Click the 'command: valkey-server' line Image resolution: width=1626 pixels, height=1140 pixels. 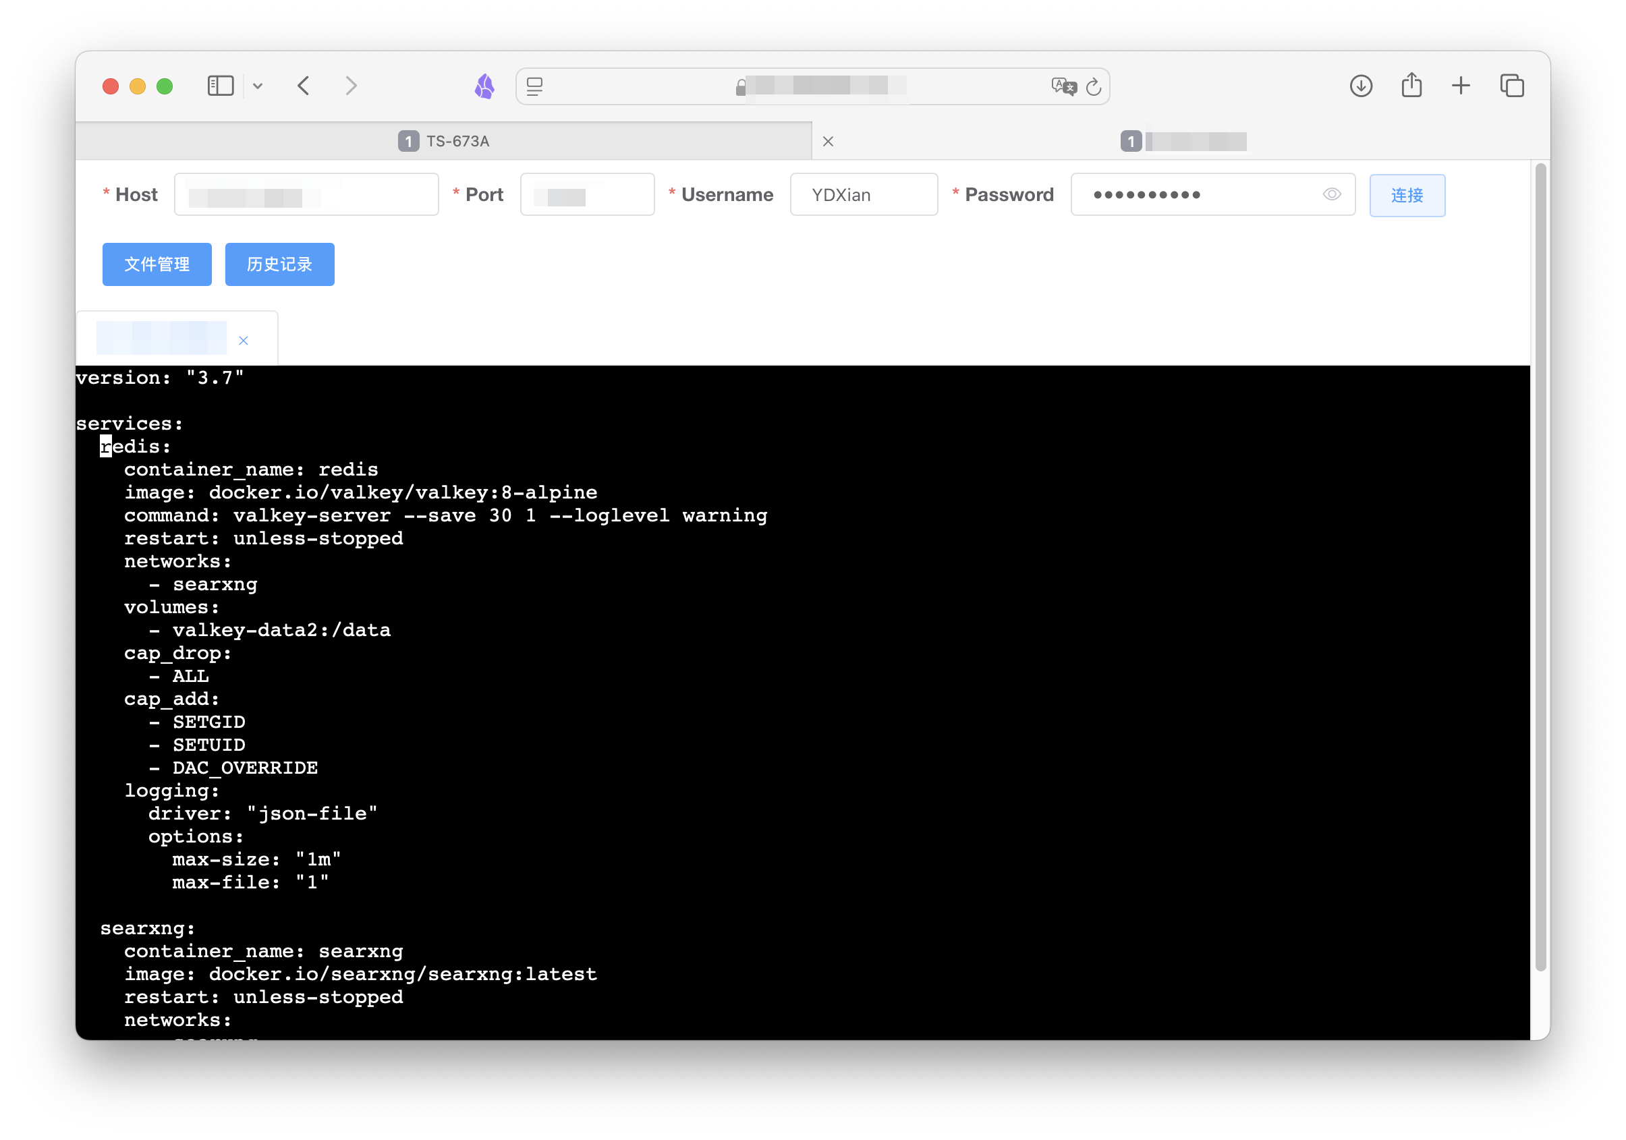(x=445, y=515)
